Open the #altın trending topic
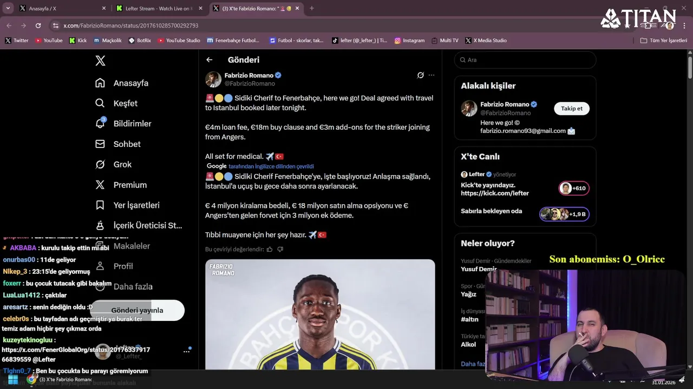 click(x=469, y=319)
